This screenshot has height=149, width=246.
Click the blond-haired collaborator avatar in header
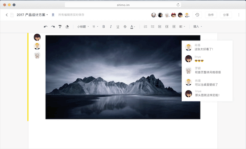(x=187, y=15)
